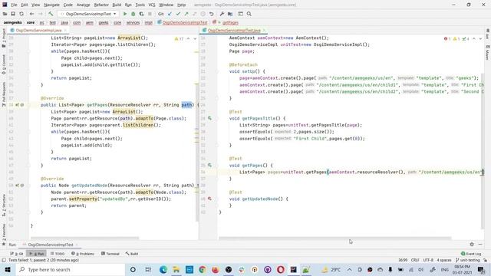Open the CRLF line separator selector
The width and height of the screenshot is (491, 276).
(x=415, y=260)
